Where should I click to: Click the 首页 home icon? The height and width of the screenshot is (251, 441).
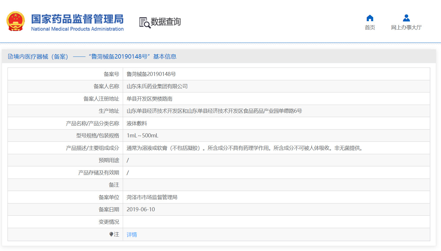pyautogui.click(x=369, y=18)
